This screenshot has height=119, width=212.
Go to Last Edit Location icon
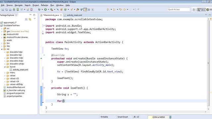[121, 10]
